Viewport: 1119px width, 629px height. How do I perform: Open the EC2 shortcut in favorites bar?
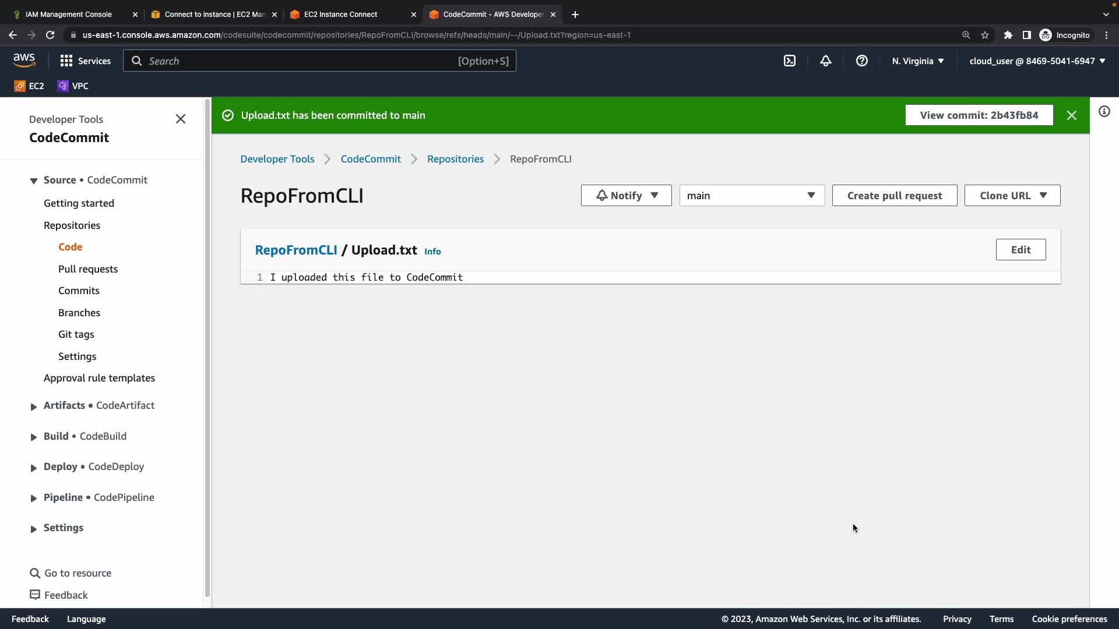29,86
